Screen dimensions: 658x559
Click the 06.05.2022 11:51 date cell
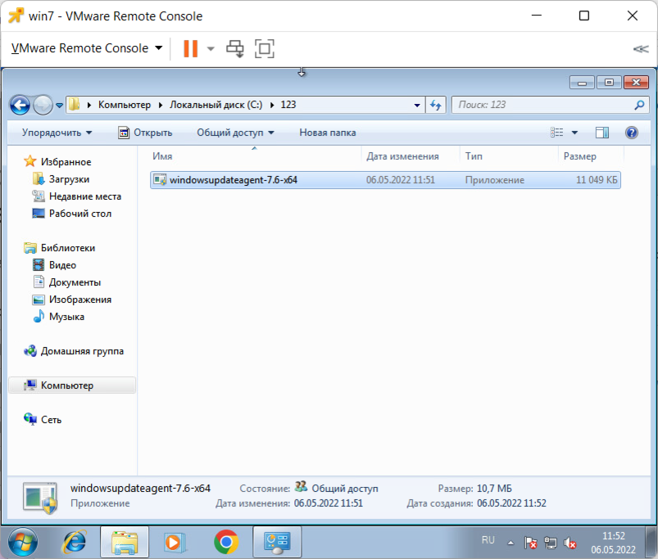(x=401, y=180)
